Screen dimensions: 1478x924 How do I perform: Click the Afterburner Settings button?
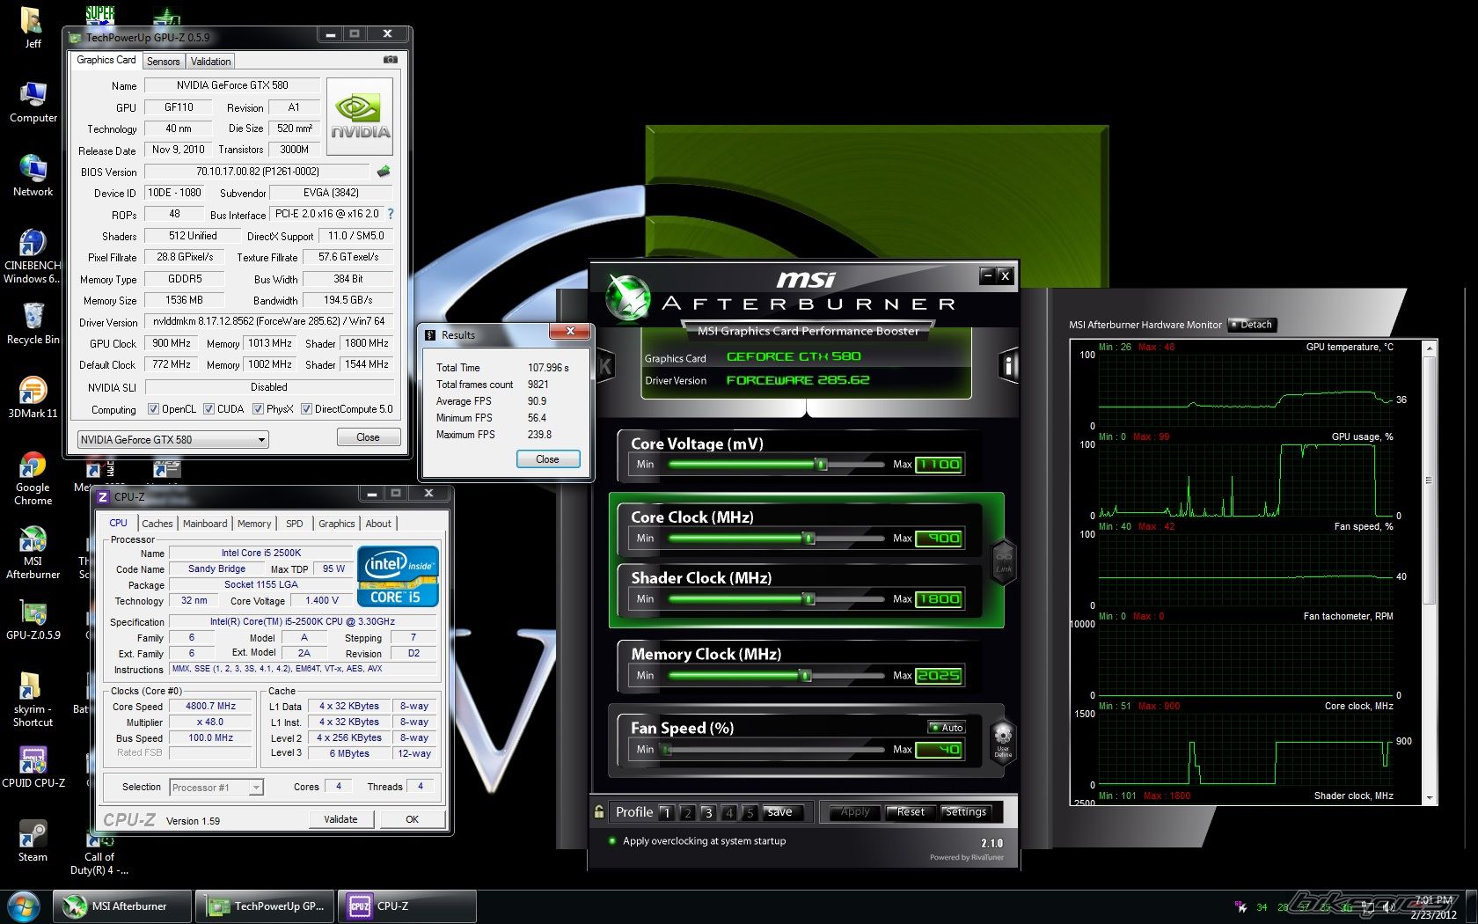tap(965, 812)
